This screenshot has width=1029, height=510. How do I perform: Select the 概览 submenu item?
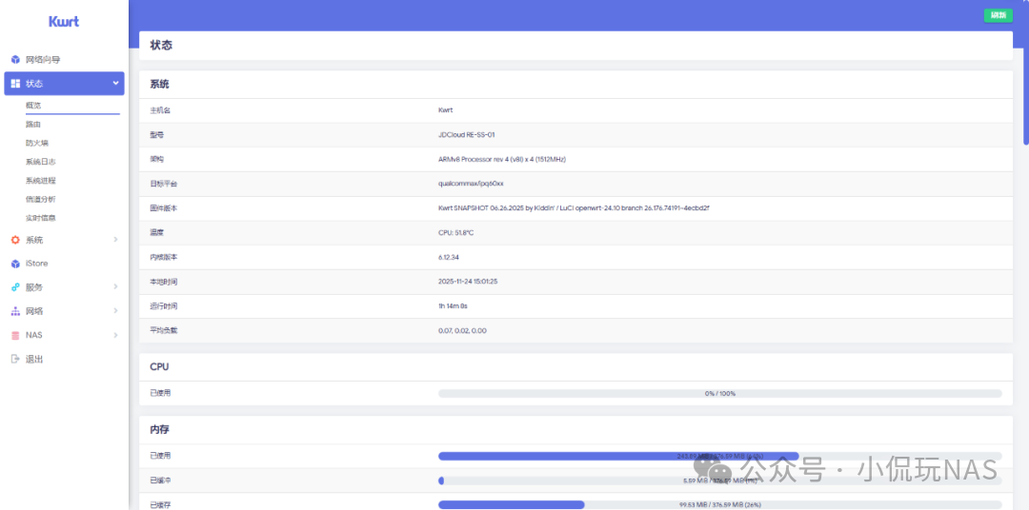[34, 105]
